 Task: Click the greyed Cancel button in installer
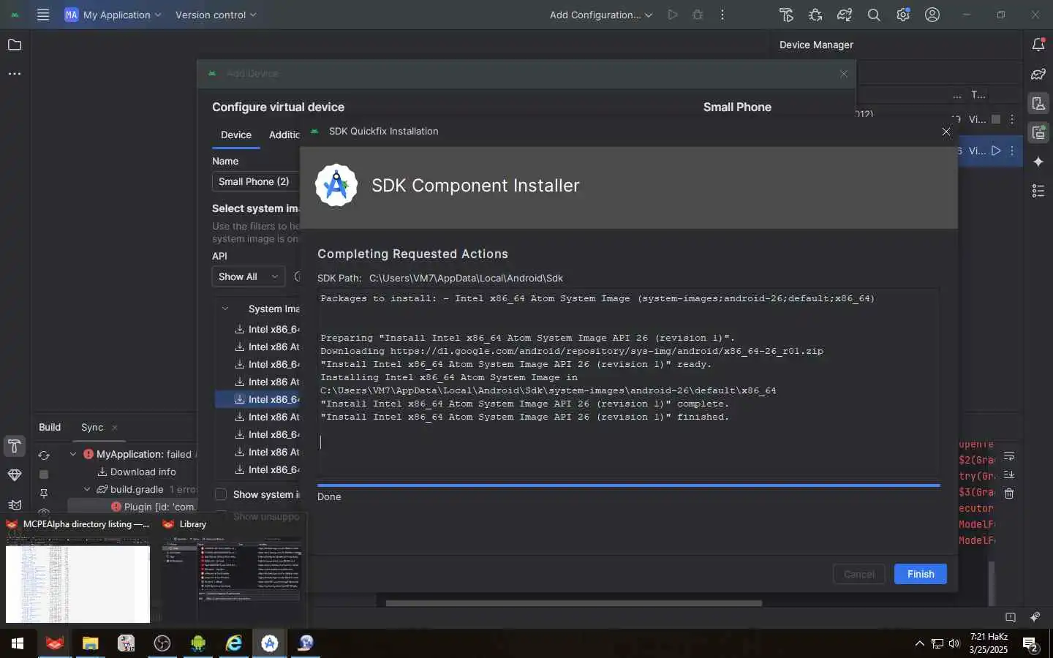858,574
